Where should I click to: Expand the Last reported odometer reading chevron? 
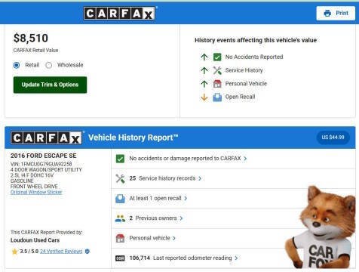pyautogui.click(x=236, y=258)
